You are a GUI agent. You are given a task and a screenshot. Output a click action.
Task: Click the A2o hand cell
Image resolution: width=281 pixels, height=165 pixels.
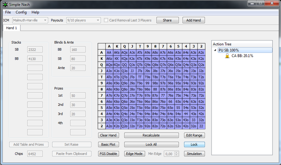pyautogui.click(x=109, y=126)
